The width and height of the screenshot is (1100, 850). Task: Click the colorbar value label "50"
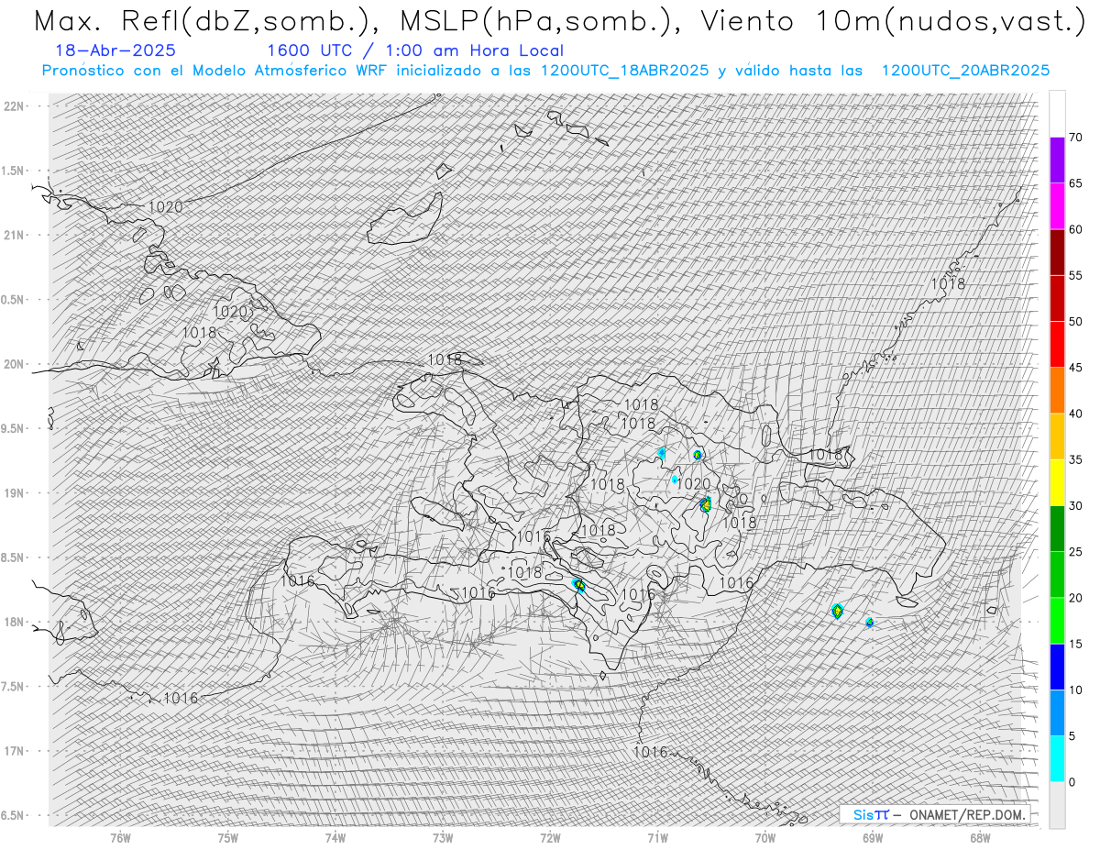tap(1075, 322)
